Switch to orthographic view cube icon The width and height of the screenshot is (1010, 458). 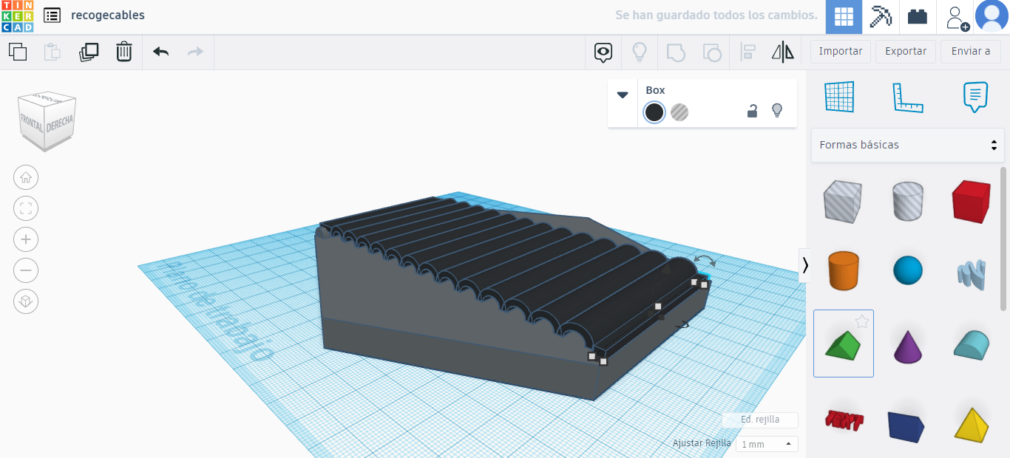pyautogui.click(x=26, y=301)
